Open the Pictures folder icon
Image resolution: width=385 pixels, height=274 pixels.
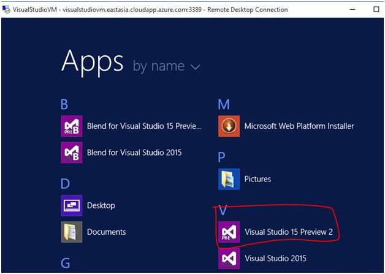pyautogui.click(x=229, y=179)
